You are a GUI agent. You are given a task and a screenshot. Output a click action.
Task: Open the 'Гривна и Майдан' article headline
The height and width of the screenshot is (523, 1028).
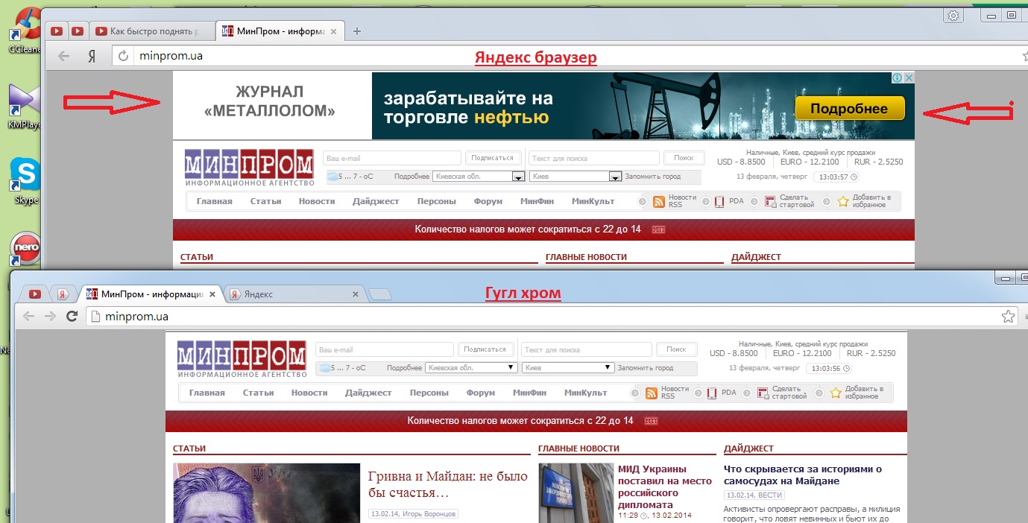tap(447, 484)
